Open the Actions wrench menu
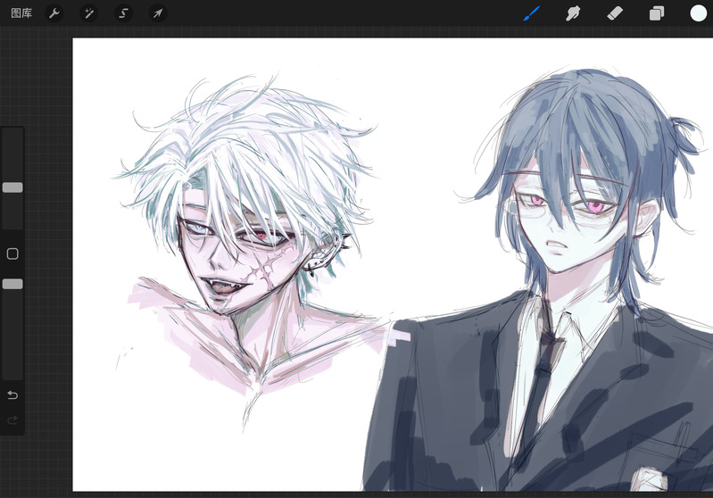The image size is (713, 498). click(54, 13)
